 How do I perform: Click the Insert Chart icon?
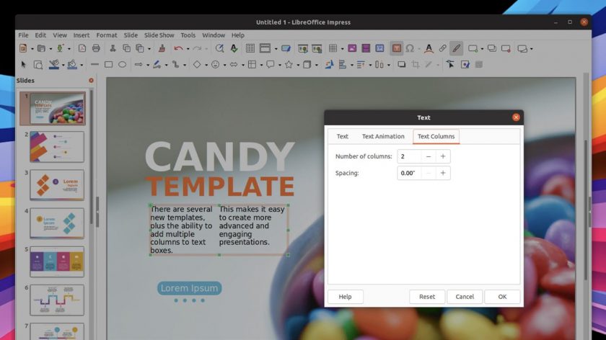379,48
